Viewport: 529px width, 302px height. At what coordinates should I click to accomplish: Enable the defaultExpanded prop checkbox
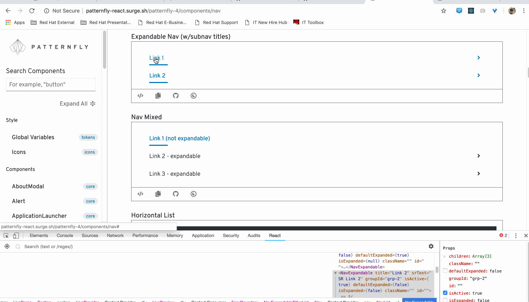(x=445, y=271)
